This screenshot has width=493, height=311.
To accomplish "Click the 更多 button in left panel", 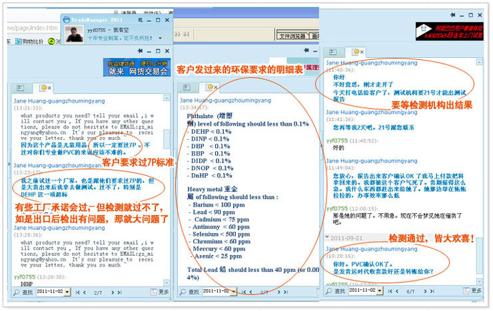I will pyautogui.click(x=159, y=292).
